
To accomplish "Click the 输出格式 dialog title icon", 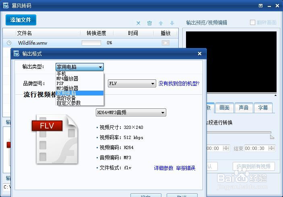I will click(x=17, y=54).
